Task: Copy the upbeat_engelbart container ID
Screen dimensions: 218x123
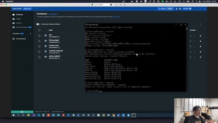Action: [59, 58]
